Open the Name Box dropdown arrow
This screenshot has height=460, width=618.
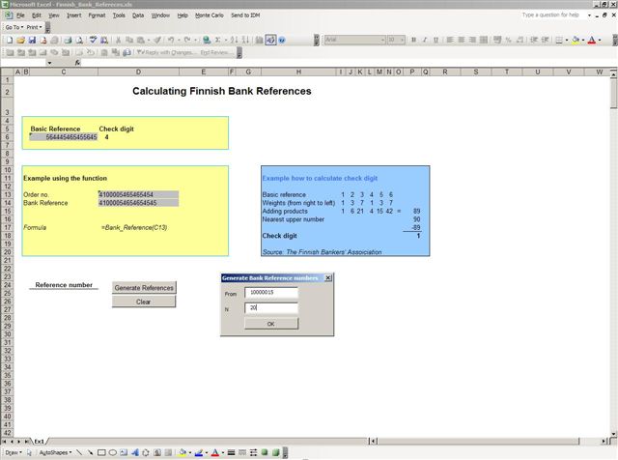49,63
